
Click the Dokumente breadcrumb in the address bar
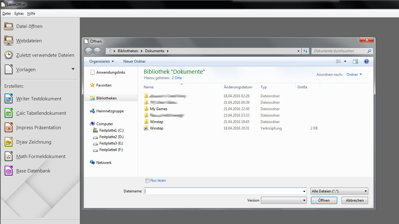(x=155, y=51)
